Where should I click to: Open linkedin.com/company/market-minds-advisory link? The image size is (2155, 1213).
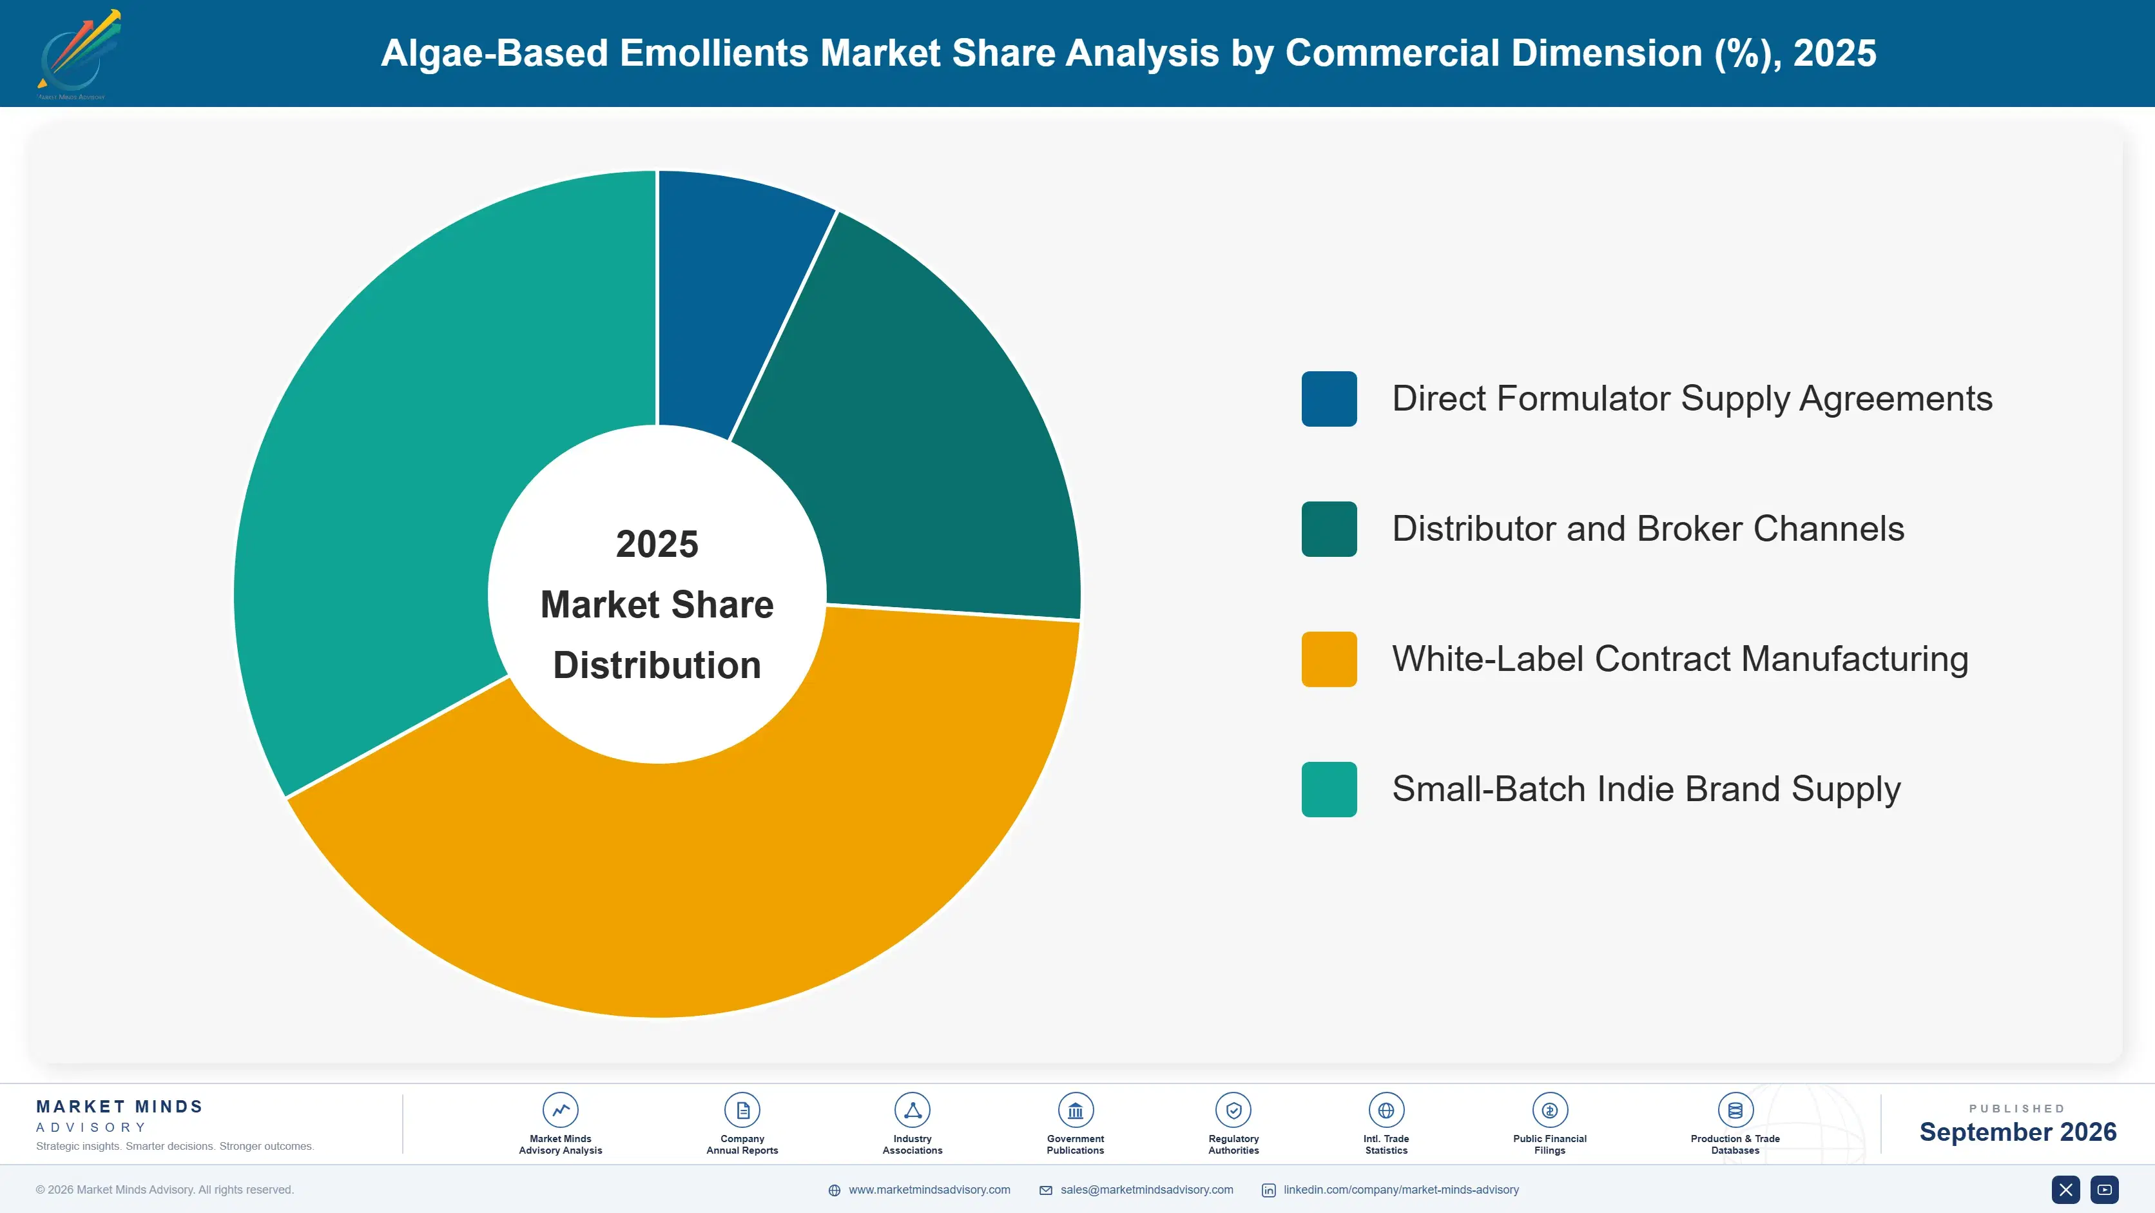(1401, 1190)
